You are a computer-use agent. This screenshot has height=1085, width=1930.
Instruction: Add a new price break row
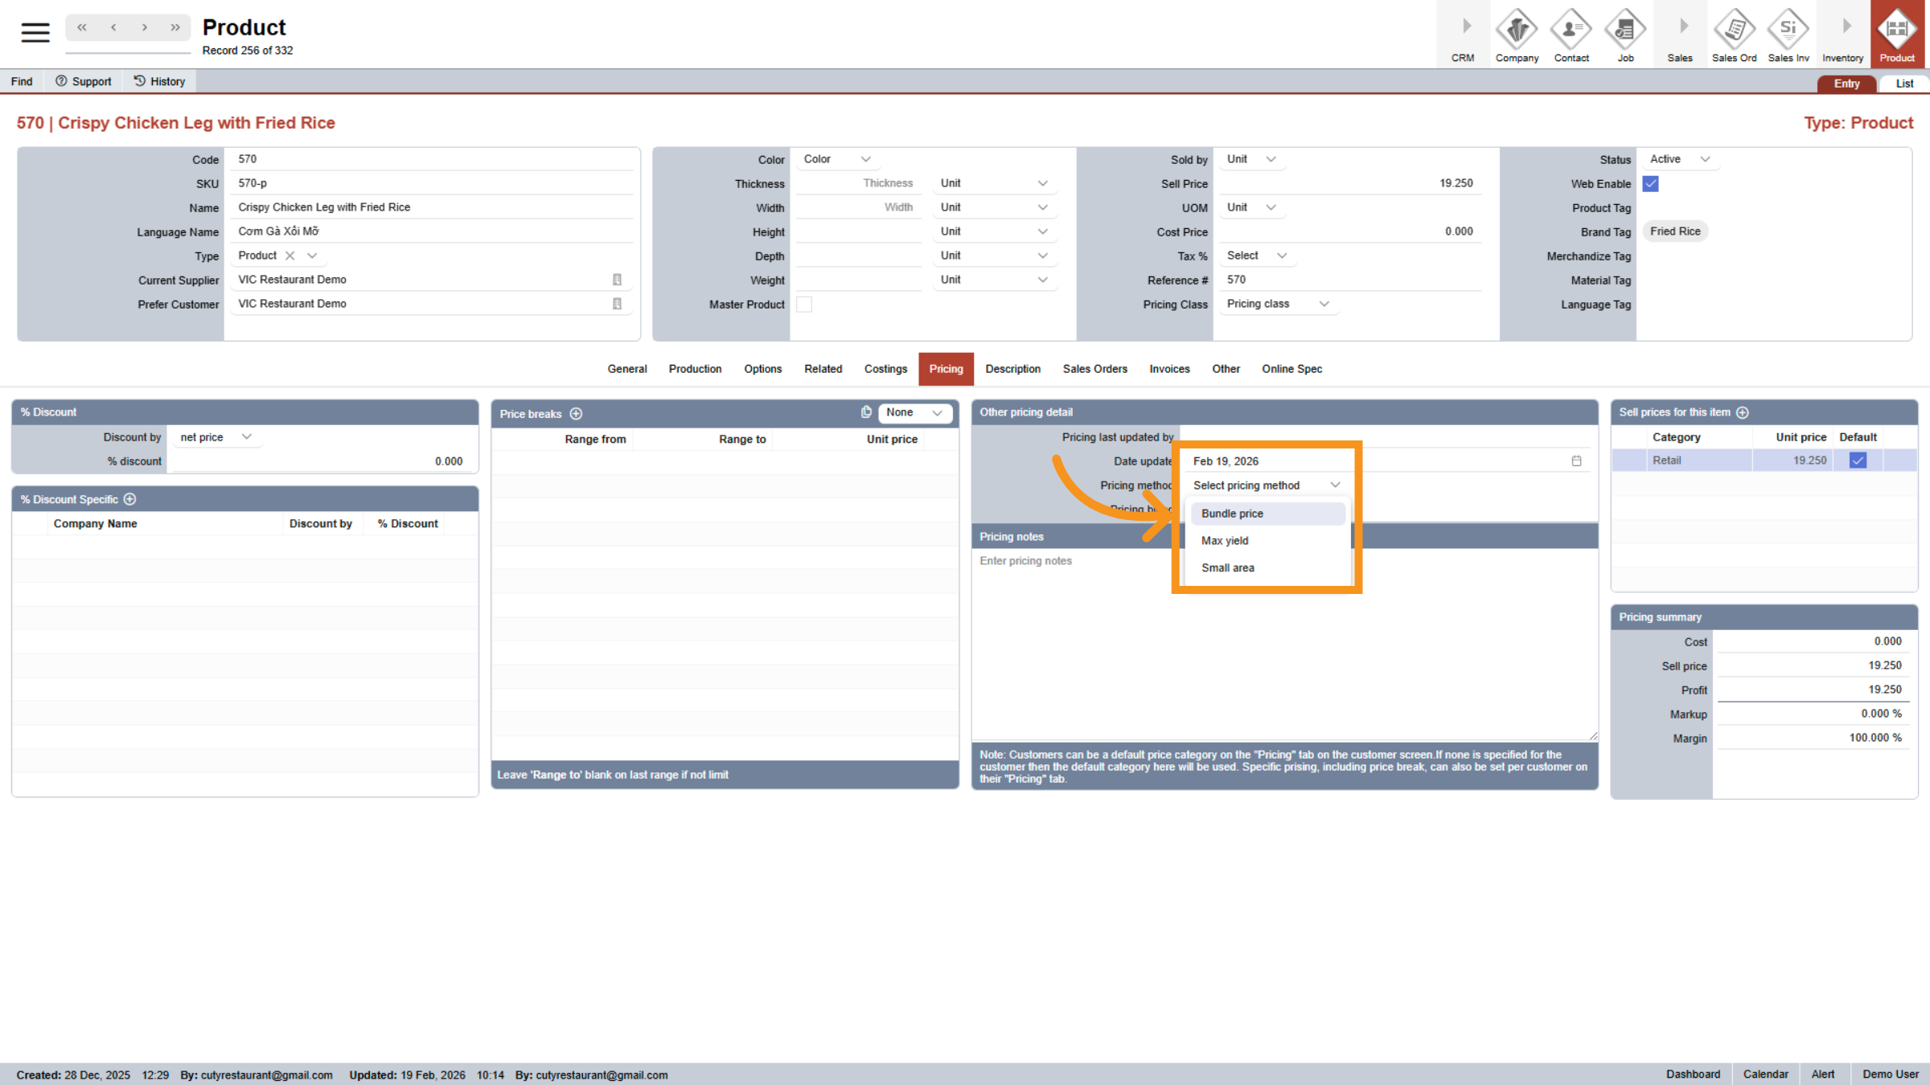click(576, 414)
